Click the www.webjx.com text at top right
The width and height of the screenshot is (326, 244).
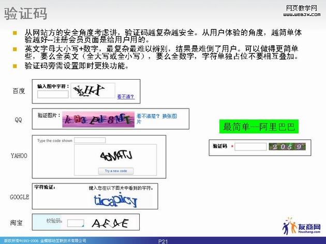pos(302,14)
